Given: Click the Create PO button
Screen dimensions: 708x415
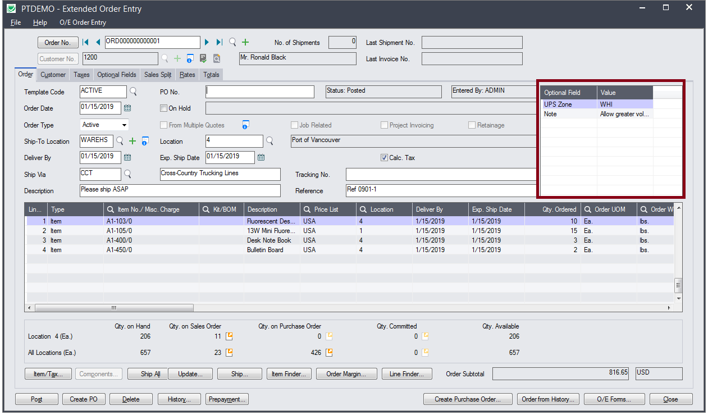Looking at the screenshot, I should [84, 399].
